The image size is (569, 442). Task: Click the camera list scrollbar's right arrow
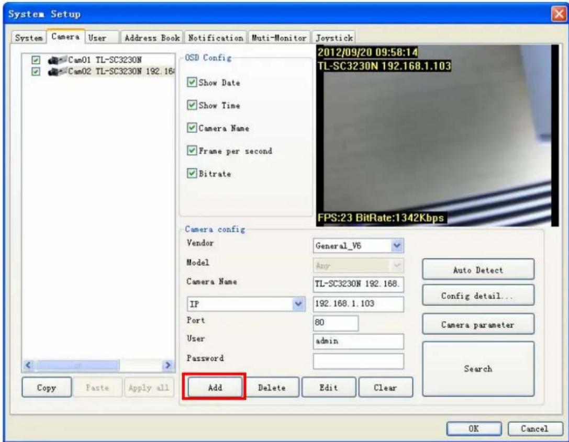[168, 365]
